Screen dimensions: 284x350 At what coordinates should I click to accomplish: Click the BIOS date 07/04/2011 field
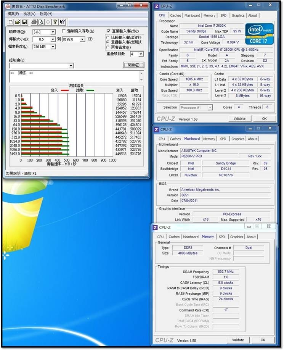tap(225, 201)
